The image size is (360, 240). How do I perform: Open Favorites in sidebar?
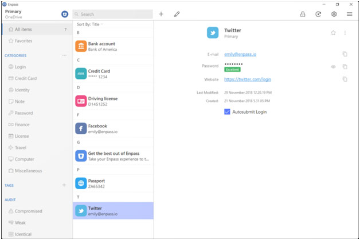(37, 41)
